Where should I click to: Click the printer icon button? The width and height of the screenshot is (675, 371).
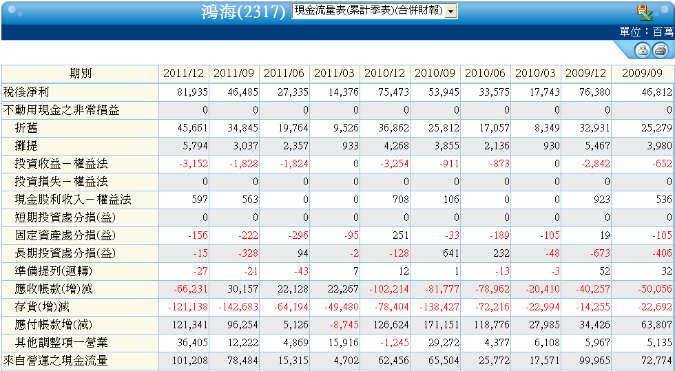click(x=660, y=50)
